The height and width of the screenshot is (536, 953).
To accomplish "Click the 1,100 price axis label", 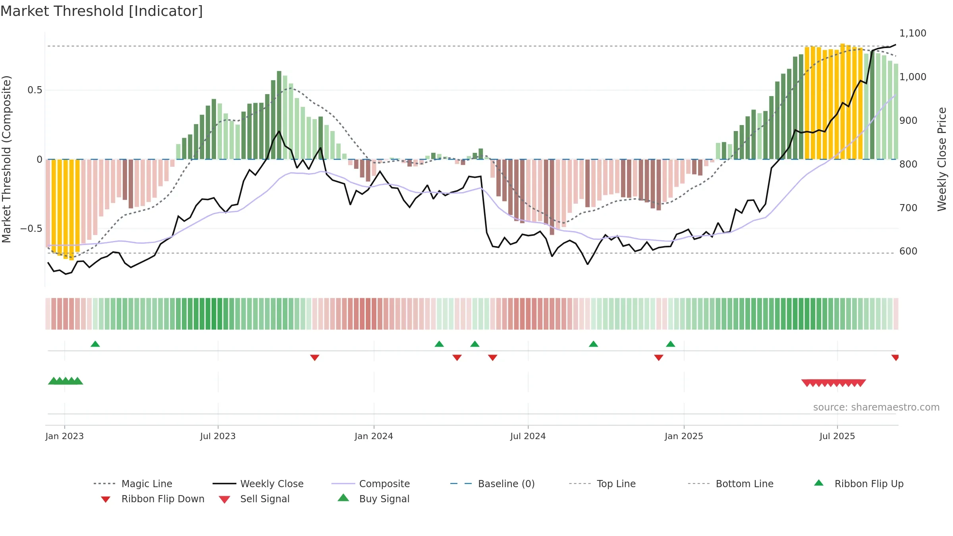I will point(913,33).
